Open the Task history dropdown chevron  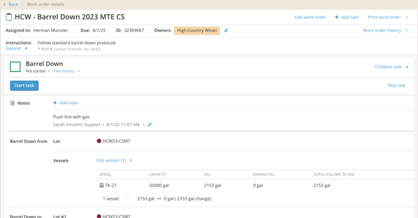click(x=78, y=71)
